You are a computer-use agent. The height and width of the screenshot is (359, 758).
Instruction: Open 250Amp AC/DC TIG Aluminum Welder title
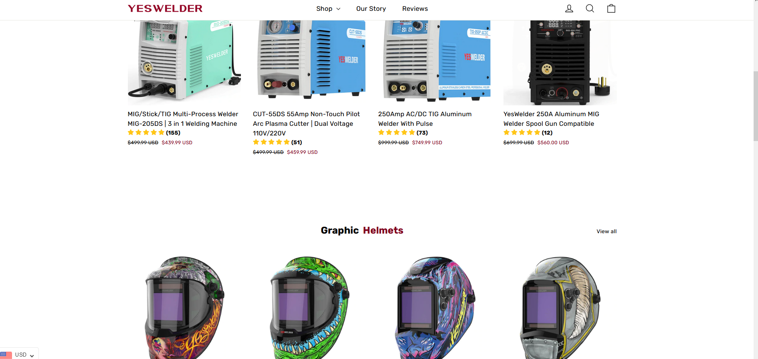425,119
